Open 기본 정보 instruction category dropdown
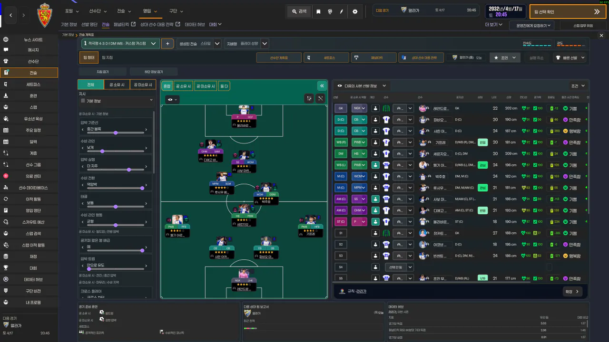Screen dimensions: 609x342 coord(116,101)
